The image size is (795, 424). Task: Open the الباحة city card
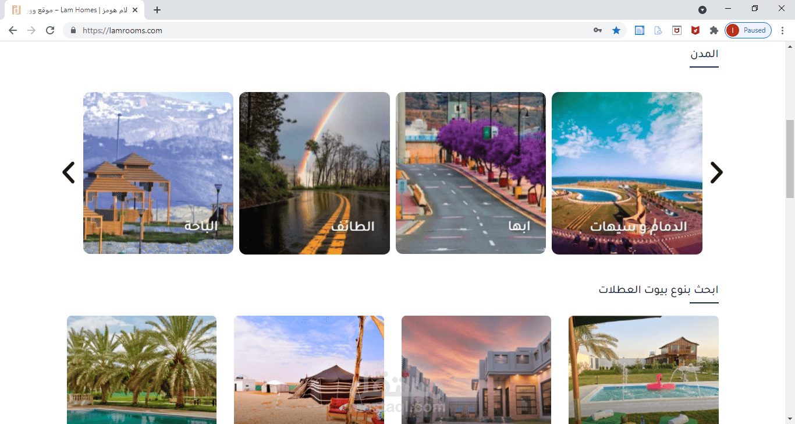[158, 173]
